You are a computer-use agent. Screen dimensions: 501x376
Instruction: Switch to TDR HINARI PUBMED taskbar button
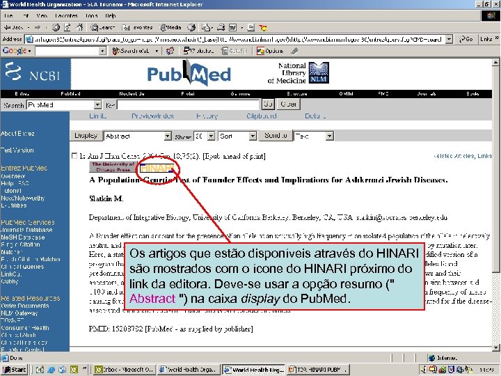coord(317,370)
